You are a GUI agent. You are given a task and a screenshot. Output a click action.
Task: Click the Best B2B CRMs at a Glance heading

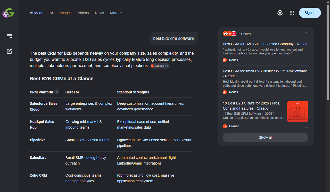tap(62, 79)
